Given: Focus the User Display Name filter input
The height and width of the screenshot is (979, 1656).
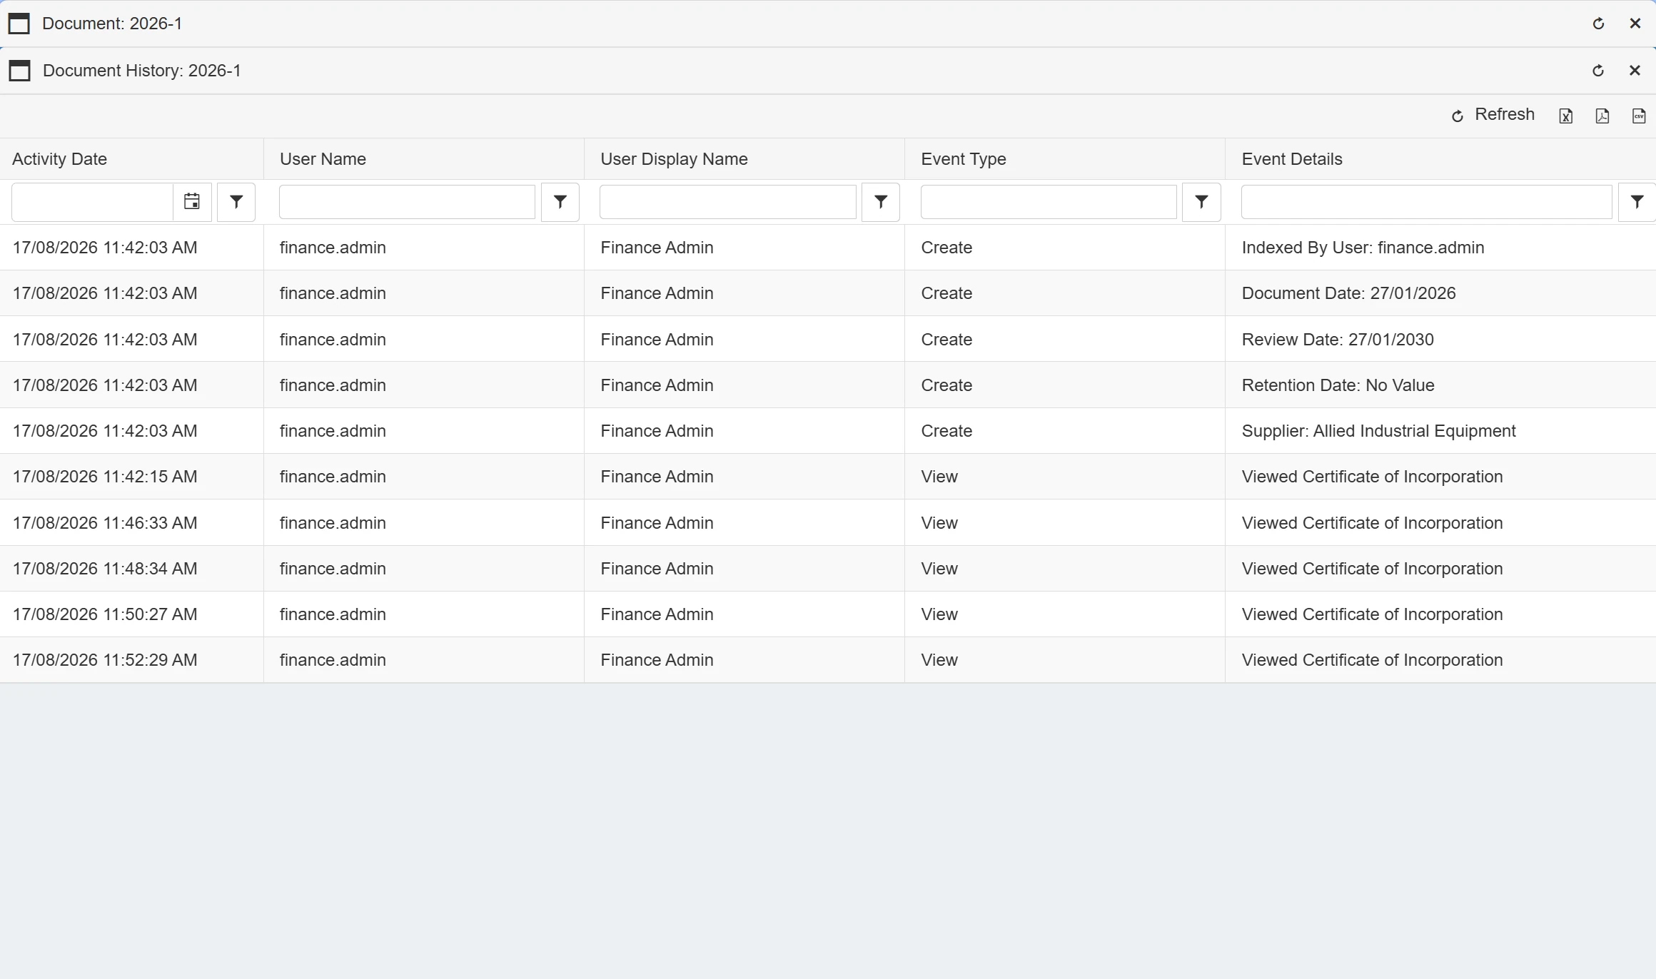Looking at the screenshot, I should [728, 202].
